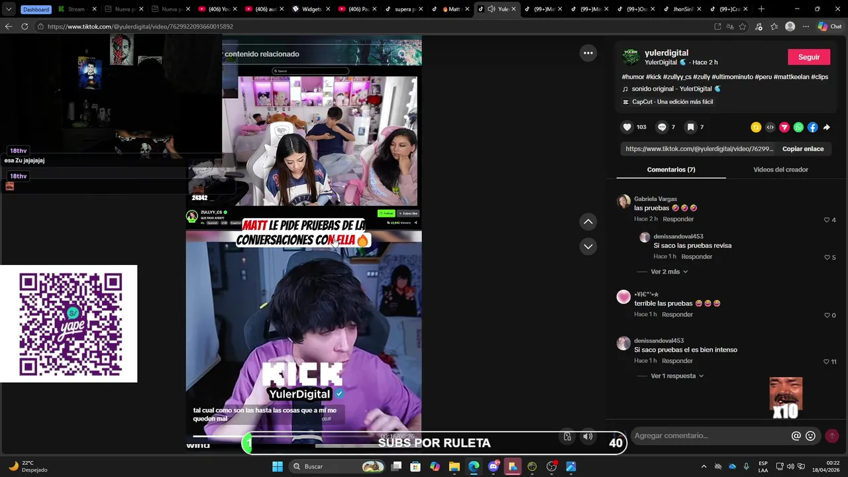The width and height of the screenshot is (848, 477).
Task: Click the Windows taskbar Buscar search box
Action: [x=338, y=466]
